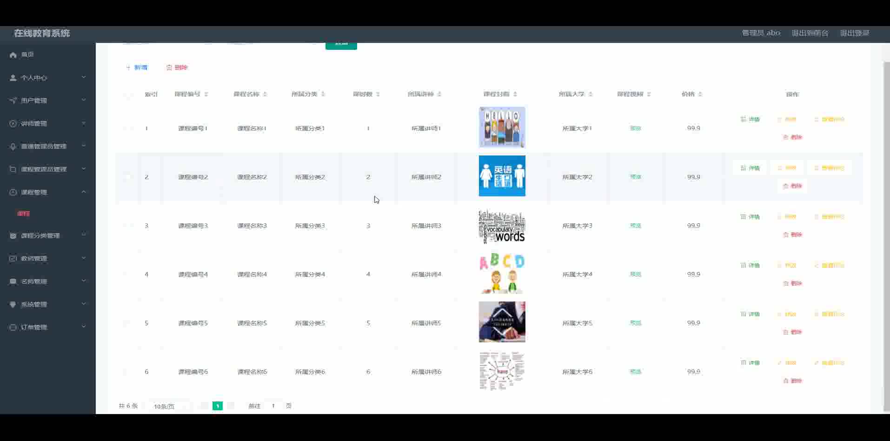Open the 课程管理员管理 menu
890x441 pixels.
(x=48, y=169)
